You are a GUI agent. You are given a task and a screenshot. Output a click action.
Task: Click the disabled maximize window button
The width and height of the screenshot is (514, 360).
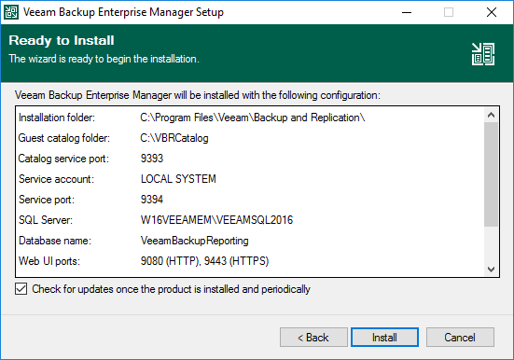pos(449,12)
